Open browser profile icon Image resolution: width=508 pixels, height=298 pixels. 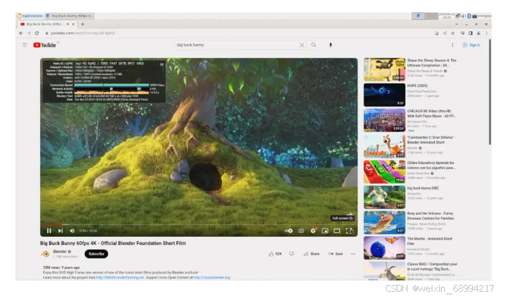coord(479,33)
